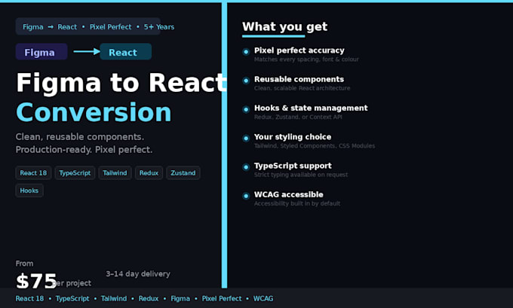Click the bullet dot beside Pixel perfect accuracy
Viewport: 513px width, 308px height.
click(x=246, y=52)
